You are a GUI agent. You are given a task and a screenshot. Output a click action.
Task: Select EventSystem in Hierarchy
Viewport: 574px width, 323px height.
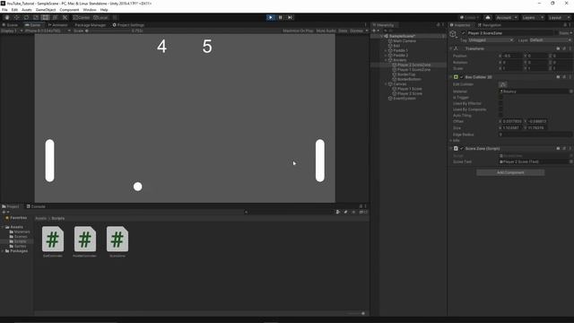tap(404, 98)
